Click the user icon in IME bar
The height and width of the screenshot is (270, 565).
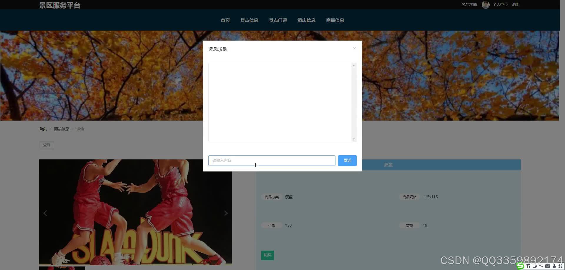[x=554, y=266]
